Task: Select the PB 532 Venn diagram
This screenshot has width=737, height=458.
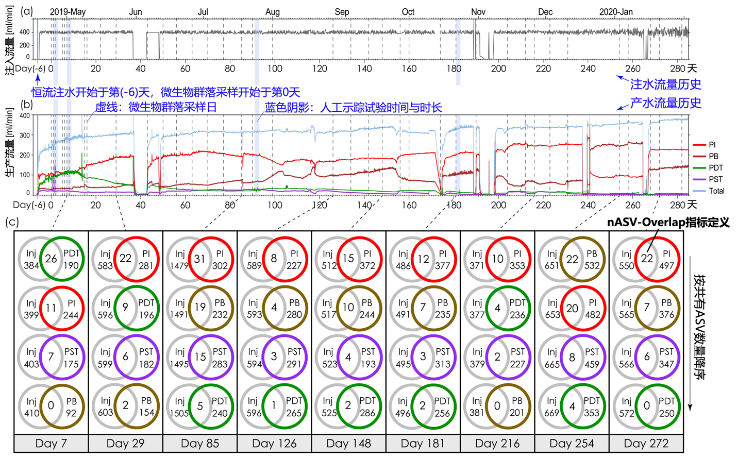Action: (x=572, y=259)
